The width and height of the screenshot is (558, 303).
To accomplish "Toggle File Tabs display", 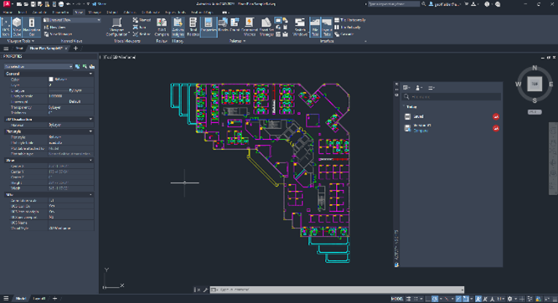I will [x=315, y=27].
